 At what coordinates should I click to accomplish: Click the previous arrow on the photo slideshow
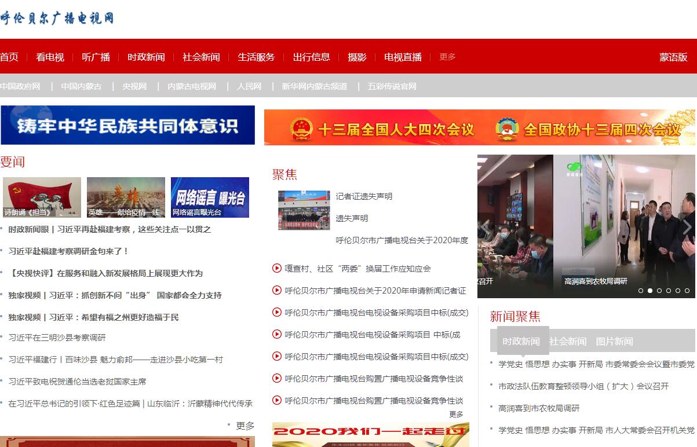[x=484, y=228]
